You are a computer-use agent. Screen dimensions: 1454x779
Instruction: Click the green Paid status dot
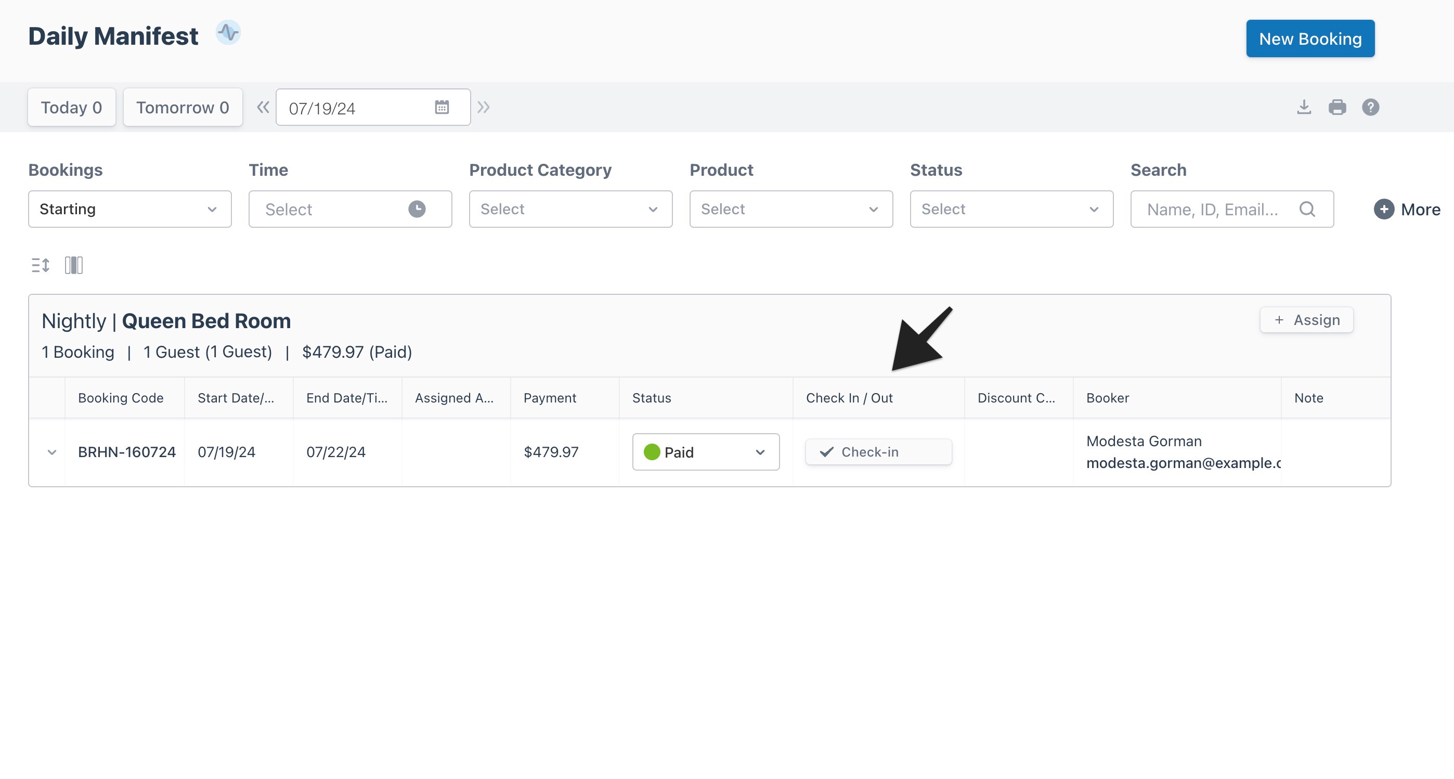652,451
